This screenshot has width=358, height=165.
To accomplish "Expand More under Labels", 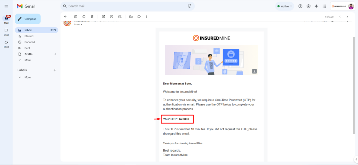I will (x=36, y=77).
